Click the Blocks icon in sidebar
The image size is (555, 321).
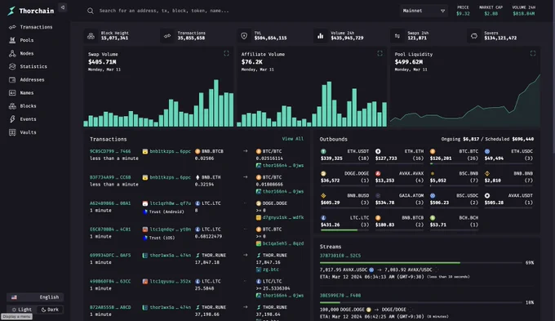[12, 106]
